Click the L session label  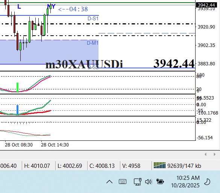coord(19,7)
